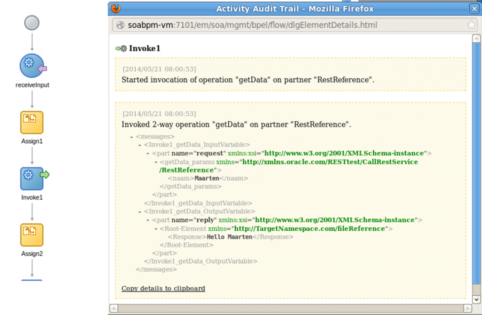Click the address bar URL field

coord(295,25)
